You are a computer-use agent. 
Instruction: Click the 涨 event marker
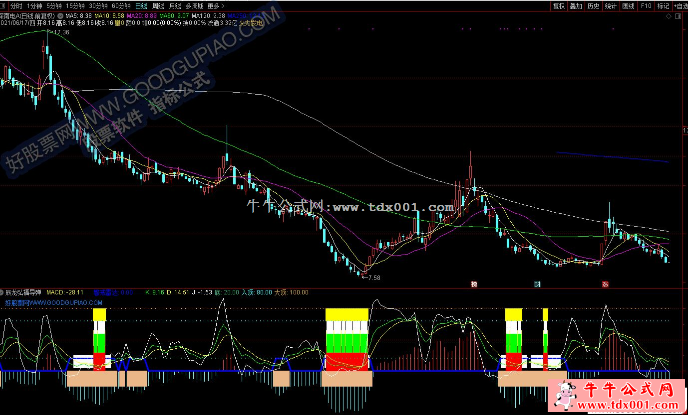(605, 284)
